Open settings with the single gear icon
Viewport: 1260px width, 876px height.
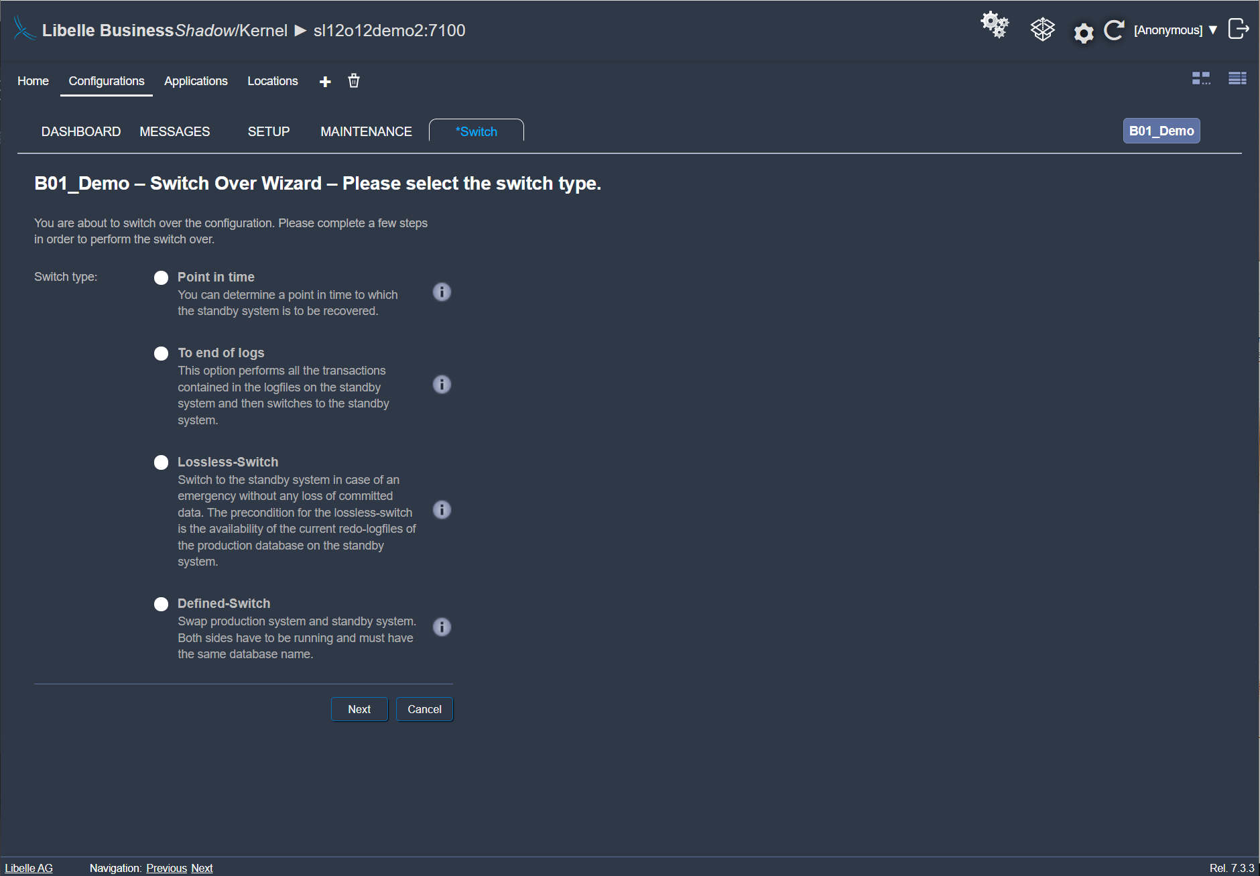pos(1083,32)
